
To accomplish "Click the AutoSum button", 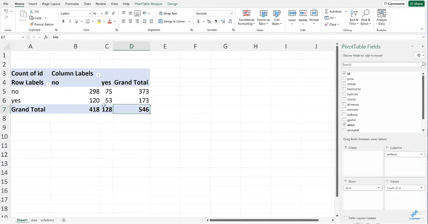I will [x=333, y=11].
